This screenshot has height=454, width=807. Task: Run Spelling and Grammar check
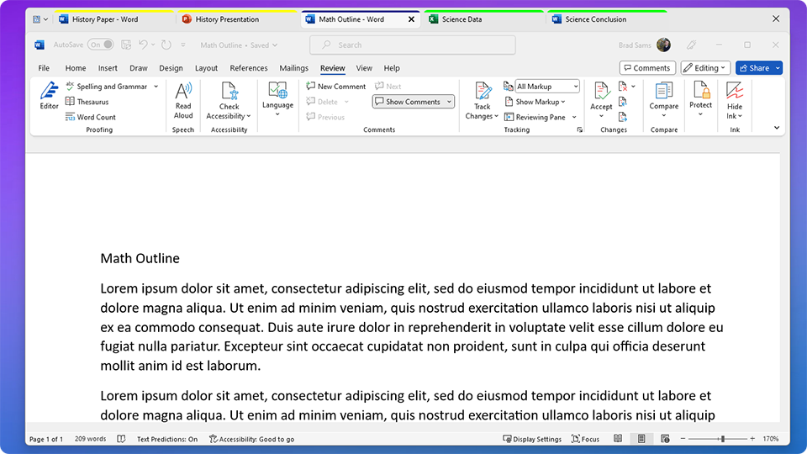(x=107, y=87)
